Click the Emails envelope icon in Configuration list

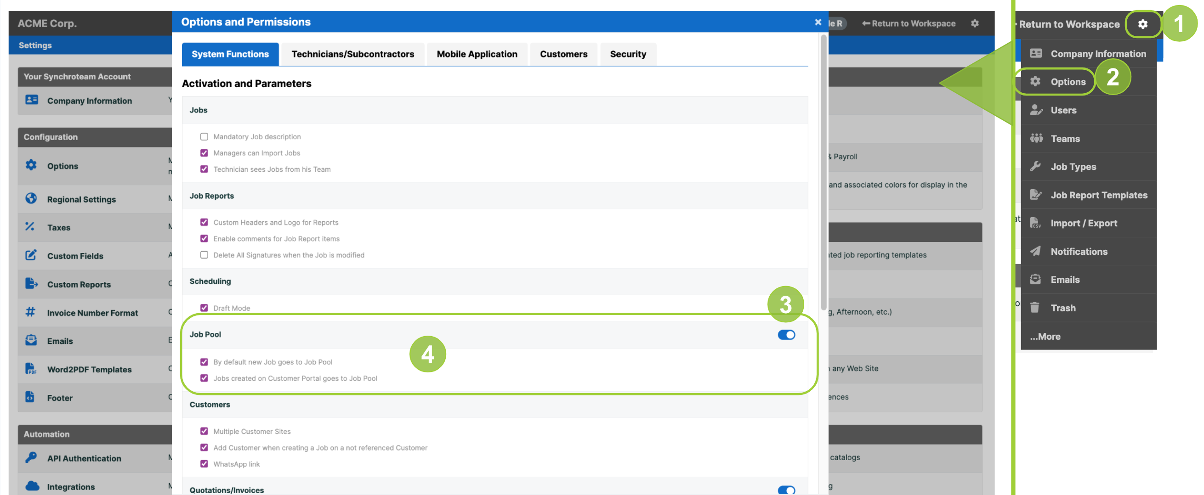[x=31, y=340]
